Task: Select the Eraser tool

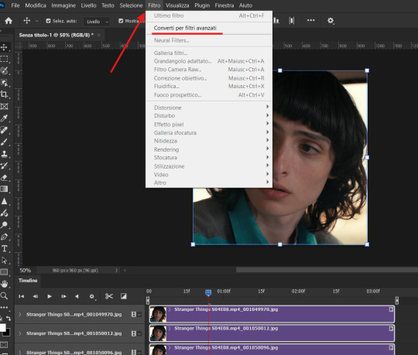Action: tap(4, 178)
